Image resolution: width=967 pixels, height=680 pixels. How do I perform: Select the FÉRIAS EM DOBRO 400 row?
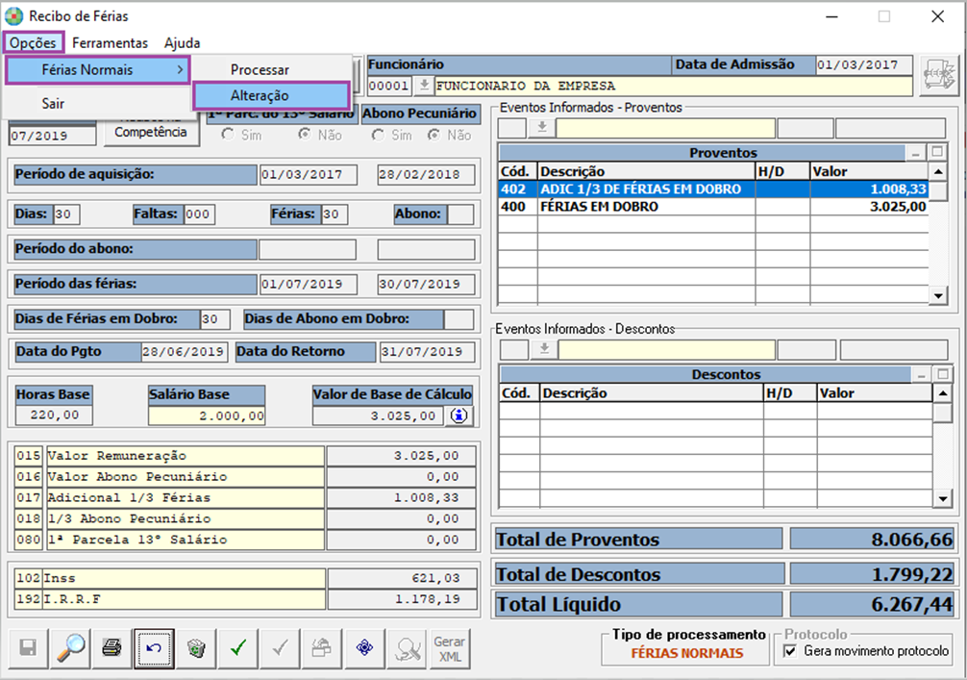(x=713, y=207)
